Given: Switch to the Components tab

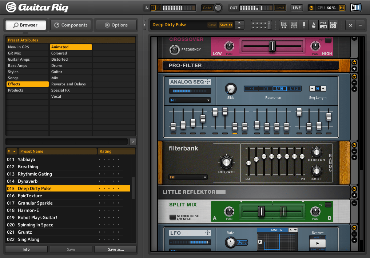Looking at the screenshot, I should coord(71,25).
